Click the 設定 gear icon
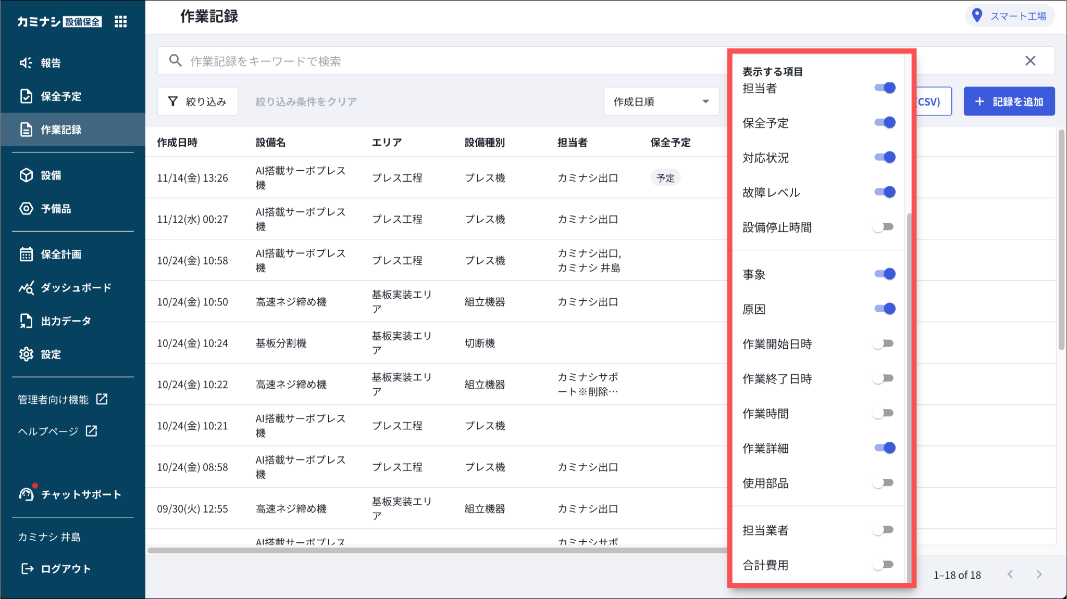Image resolution: width=1067 pixels, height=599 pixels. 26,354
